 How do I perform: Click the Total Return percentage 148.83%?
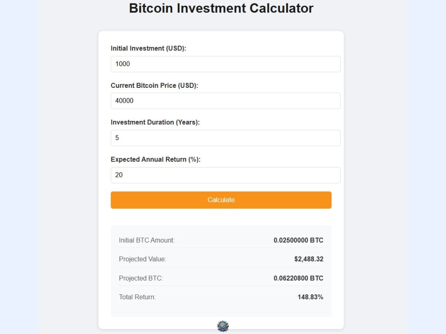(x=311, y=297)
